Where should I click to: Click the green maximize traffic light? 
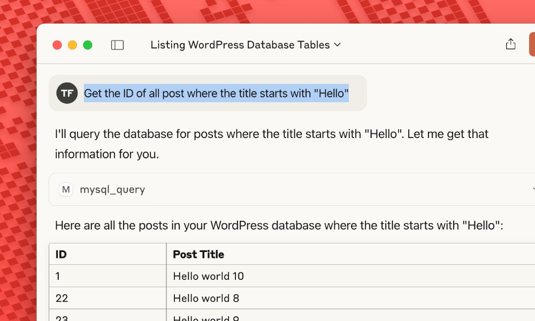[87, 45]
